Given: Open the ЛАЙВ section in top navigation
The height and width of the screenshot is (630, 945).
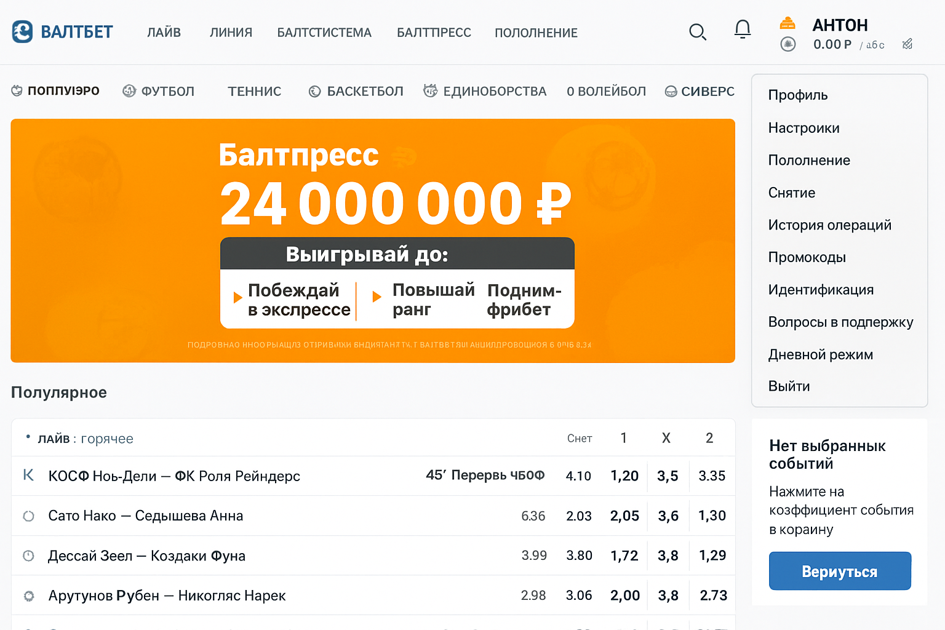Looking at the screenshot, I should [x=164, y=32].
